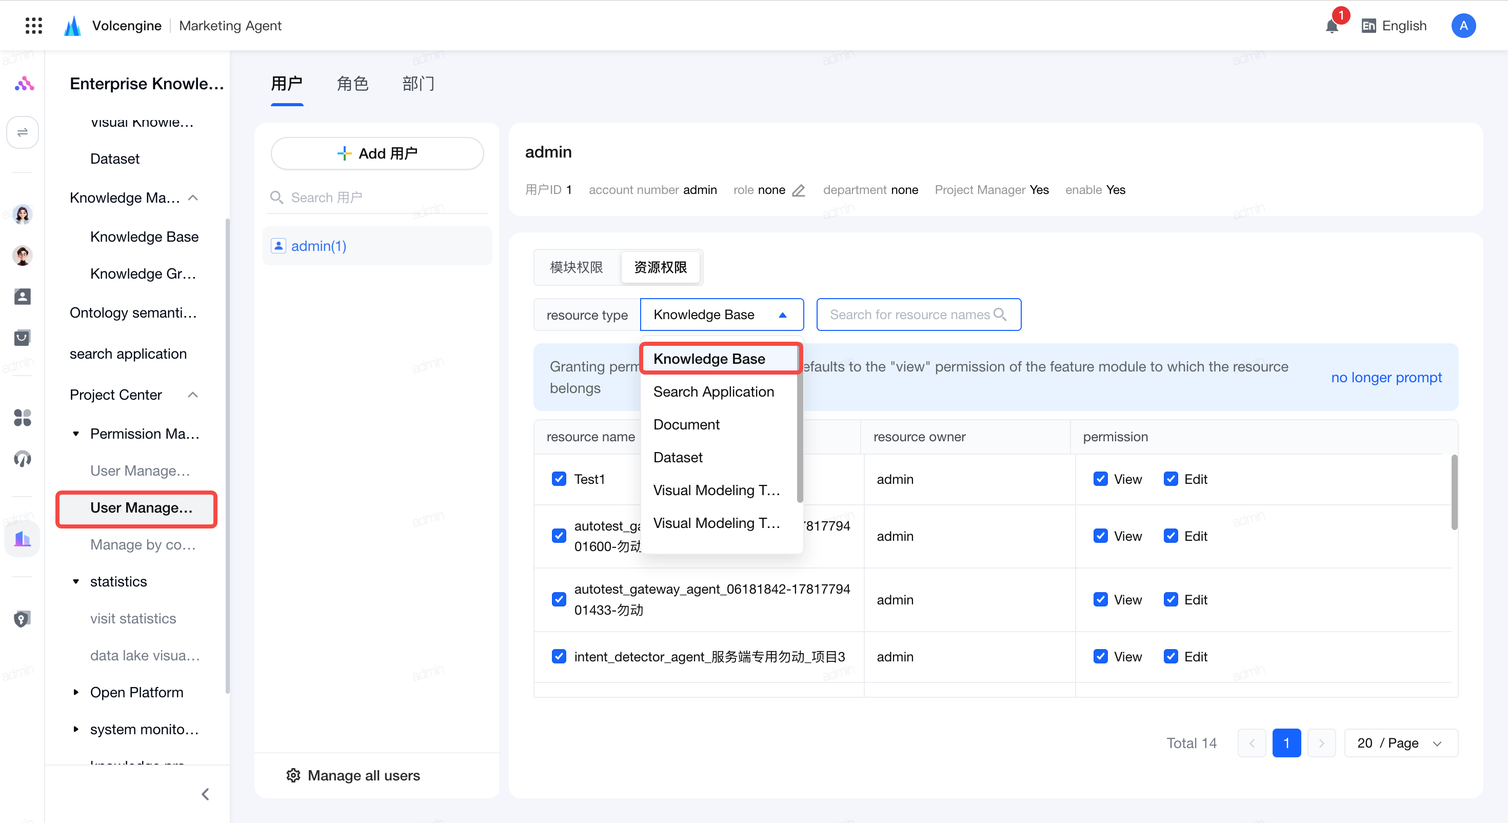Collapse sidebar with left chevron
This screenshot has width=1508, height=823.
(206, 794)
